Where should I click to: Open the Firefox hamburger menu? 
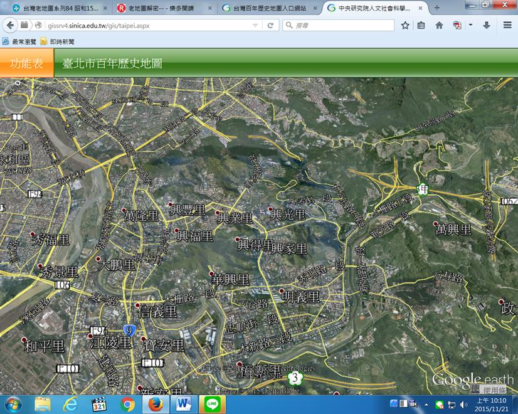pos(507,25)
